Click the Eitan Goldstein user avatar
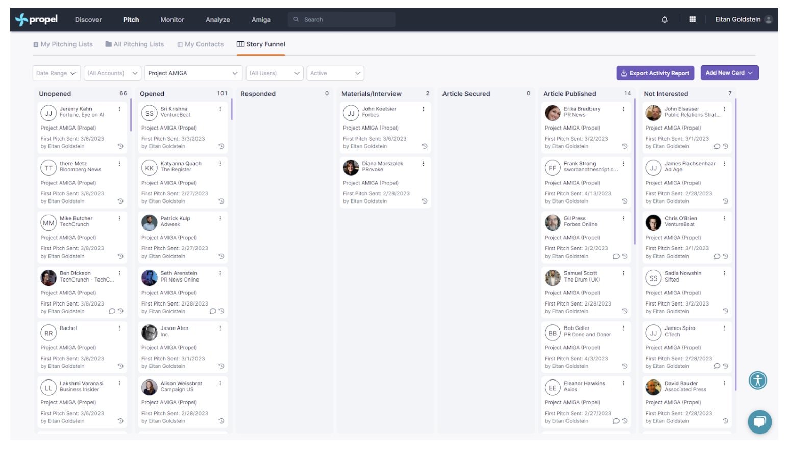This screenshot has height=456, width=788. [x=769, y=19]
